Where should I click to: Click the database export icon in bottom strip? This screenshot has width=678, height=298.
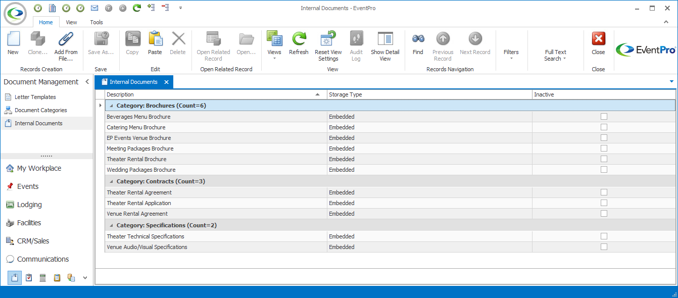[71, 277]
